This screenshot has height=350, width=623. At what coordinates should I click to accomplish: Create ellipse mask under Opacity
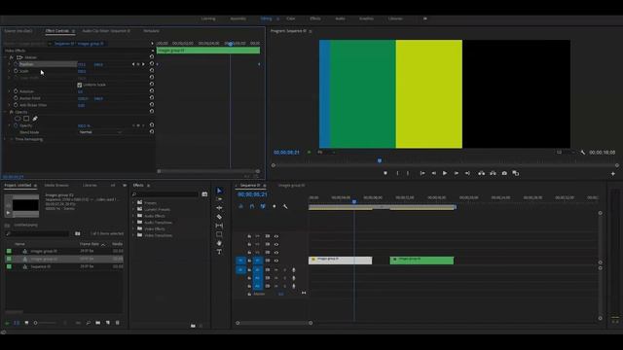tap(18, 119)
